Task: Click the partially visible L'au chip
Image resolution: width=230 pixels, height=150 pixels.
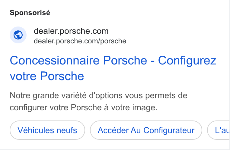Action: 219,130
